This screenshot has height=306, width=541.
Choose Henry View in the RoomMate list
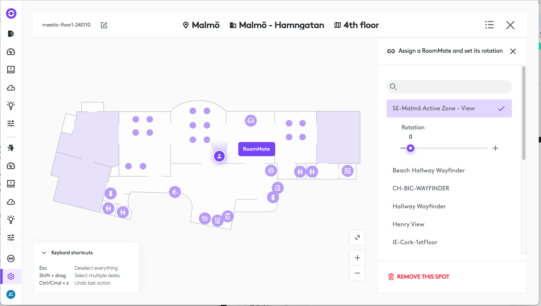(408, 224)
